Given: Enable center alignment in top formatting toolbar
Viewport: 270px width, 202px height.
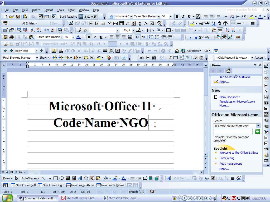Looking at the screenshot, I should click(212, 17).
